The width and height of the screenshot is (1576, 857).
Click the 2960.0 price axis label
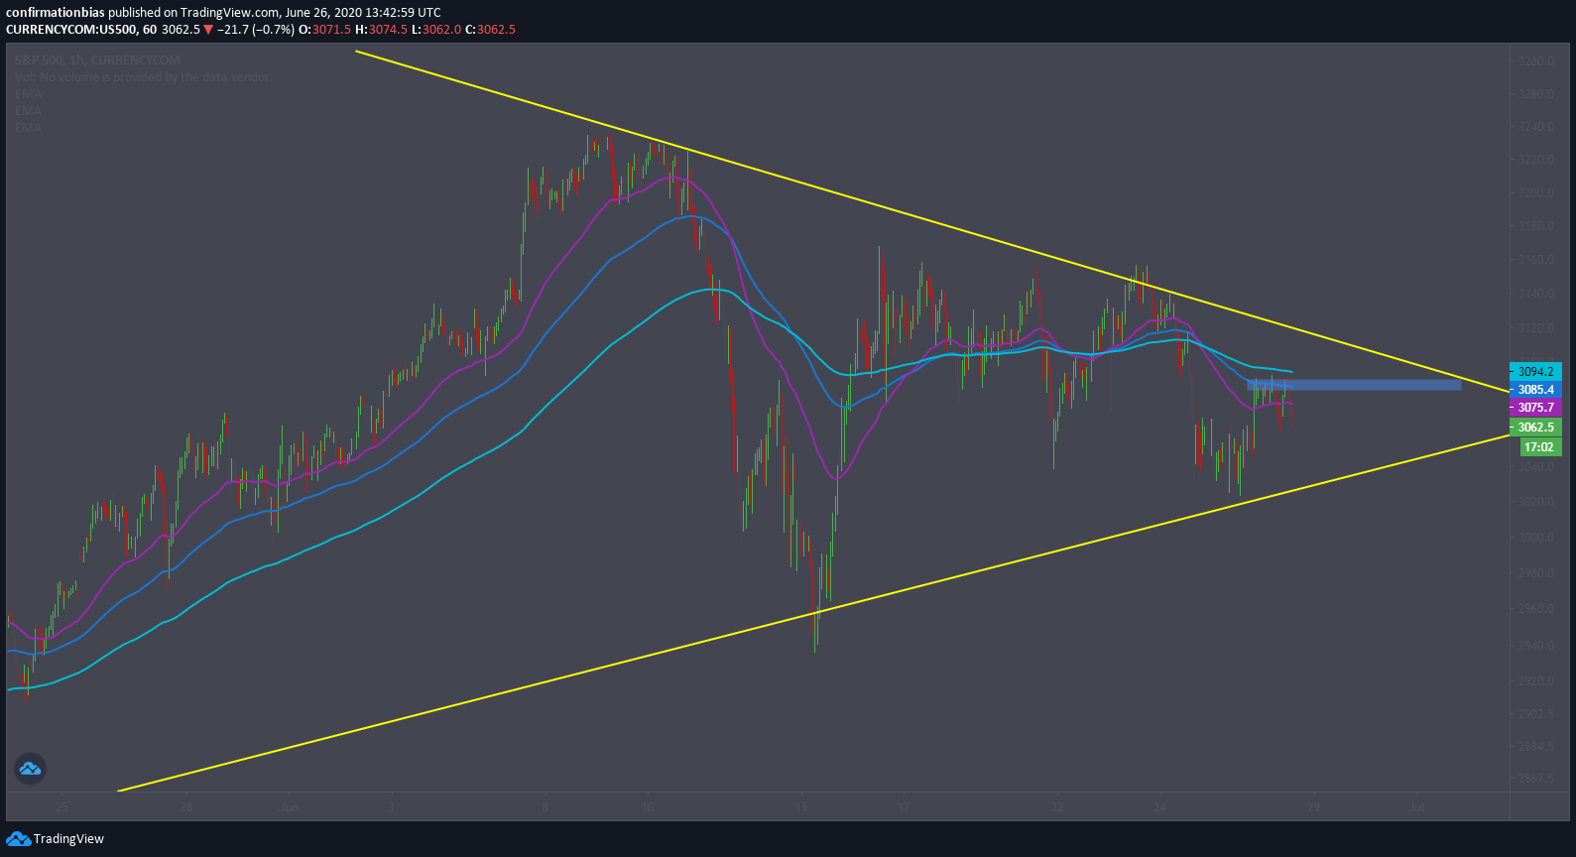click(x=1535, y=609)
